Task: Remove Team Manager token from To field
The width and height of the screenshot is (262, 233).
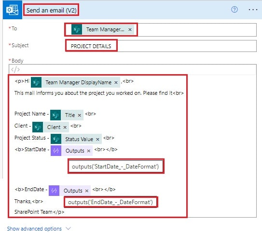Action: pyautogui.click(x=130, y=30)
